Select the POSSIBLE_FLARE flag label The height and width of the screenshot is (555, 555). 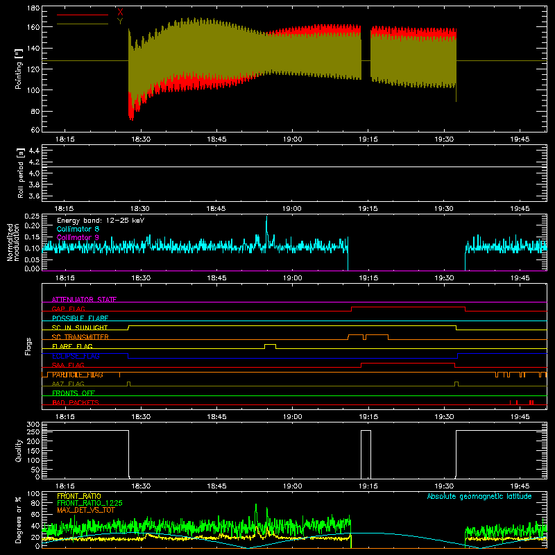(80, 318)
